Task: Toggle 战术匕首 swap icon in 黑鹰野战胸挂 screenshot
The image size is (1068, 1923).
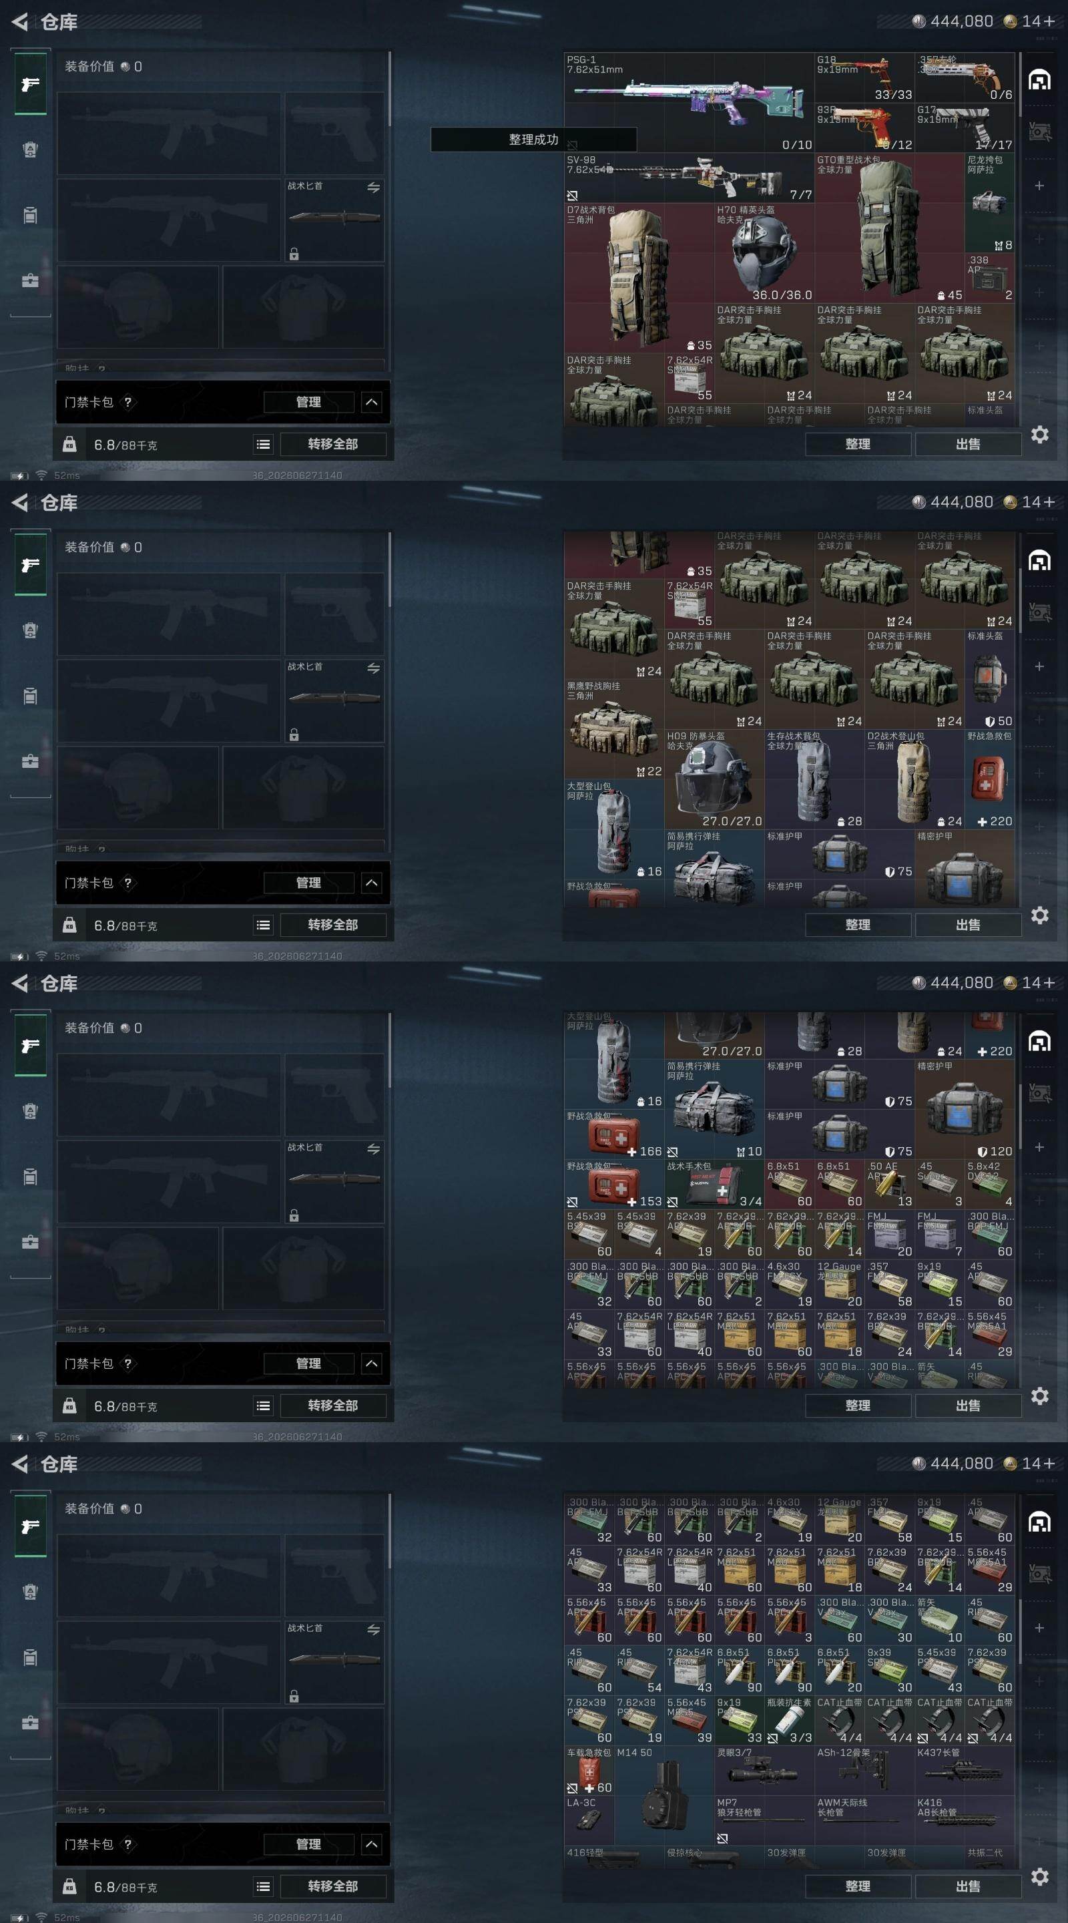Action: tap(373, 668)
